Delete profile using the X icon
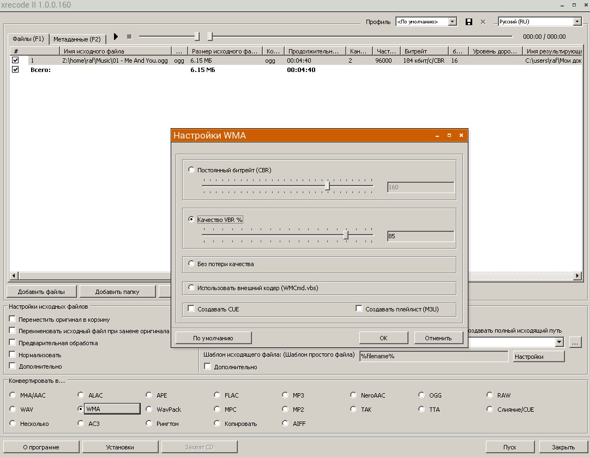 pos(483,22)
